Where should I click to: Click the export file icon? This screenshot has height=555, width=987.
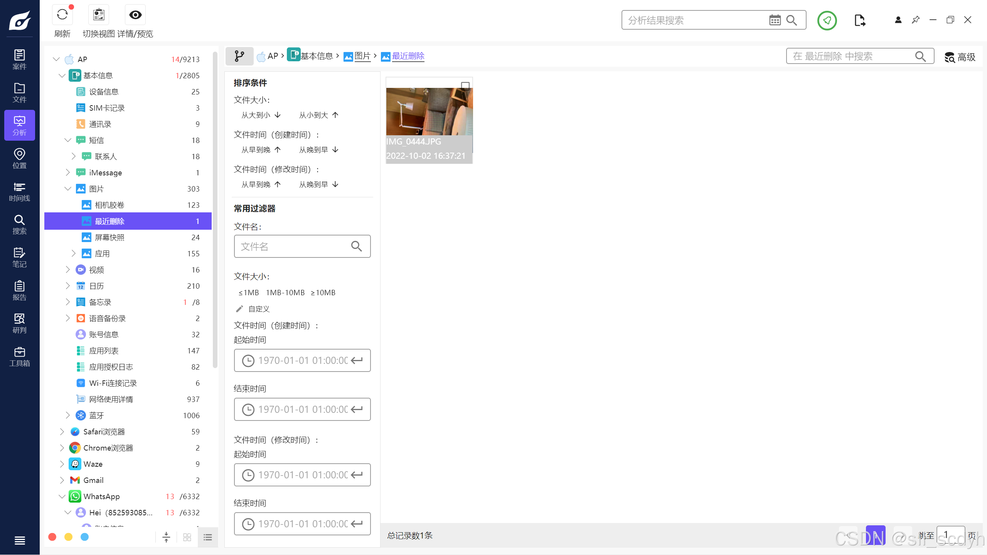pyautogui.click(x=859, y=20)
